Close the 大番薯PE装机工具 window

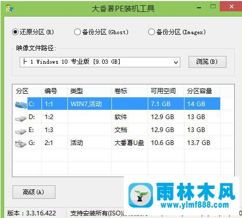pos(231,7)
